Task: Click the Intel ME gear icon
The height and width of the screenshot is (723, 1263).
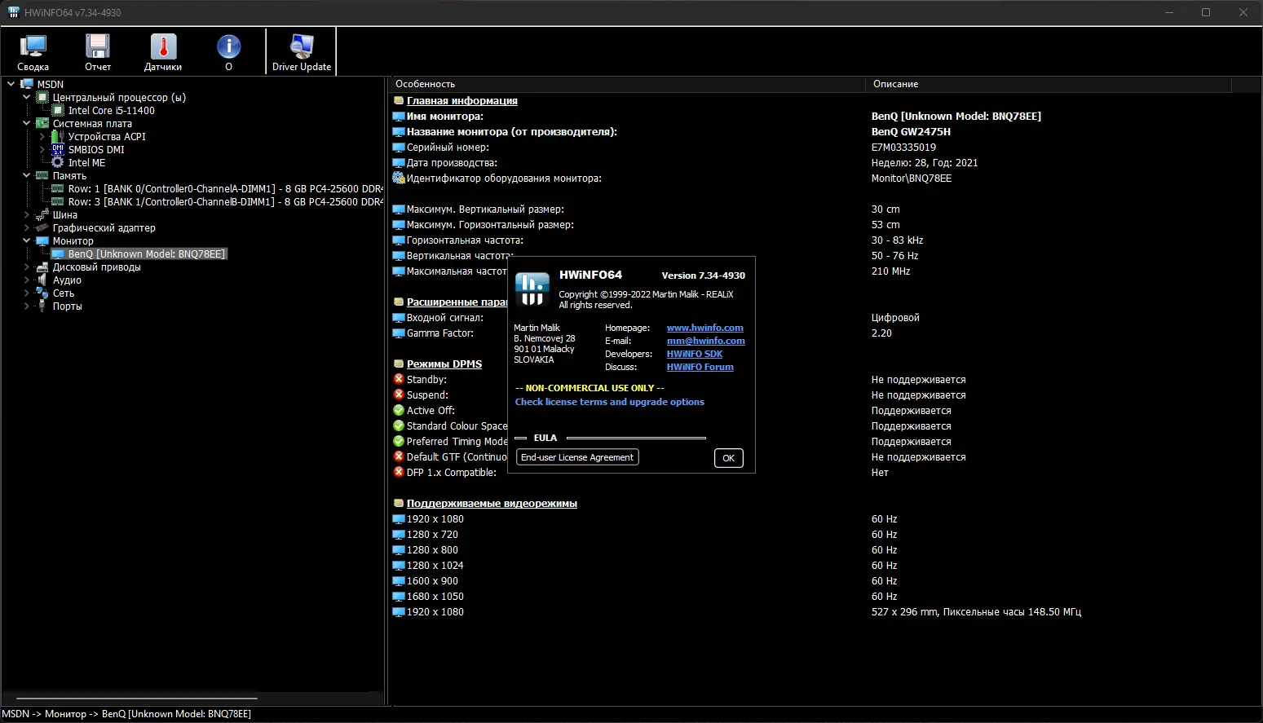Action: [x=58, y=163]
